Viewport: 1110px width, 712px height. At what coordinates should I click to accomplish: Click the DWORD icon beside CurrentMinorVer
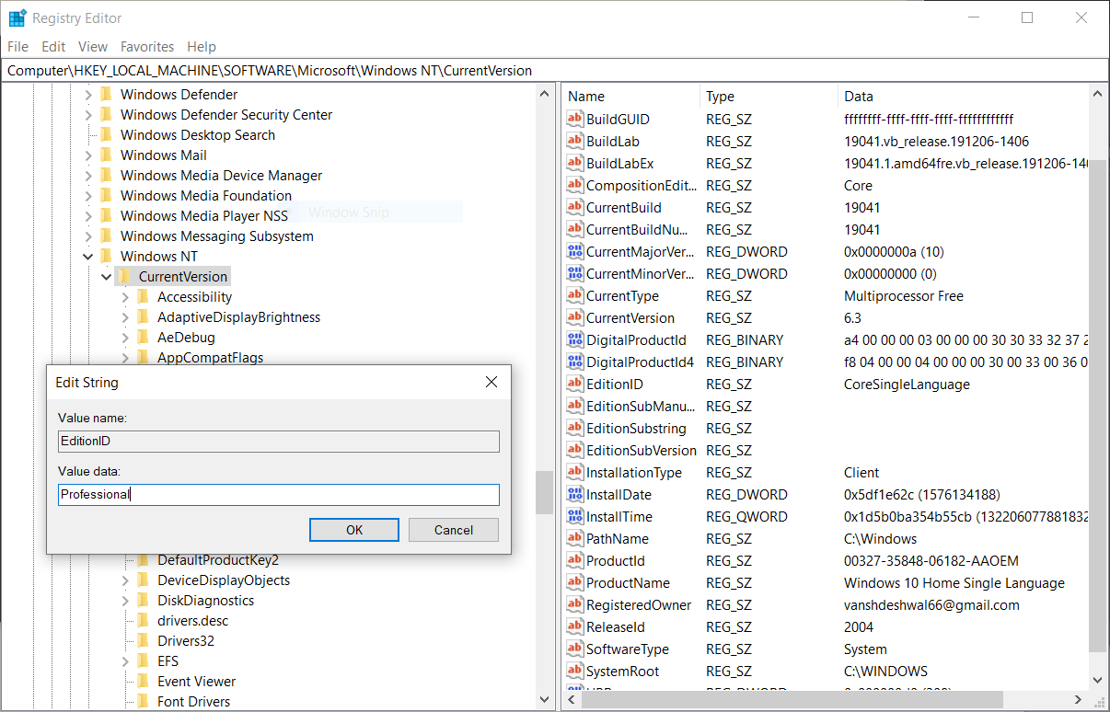575,274
